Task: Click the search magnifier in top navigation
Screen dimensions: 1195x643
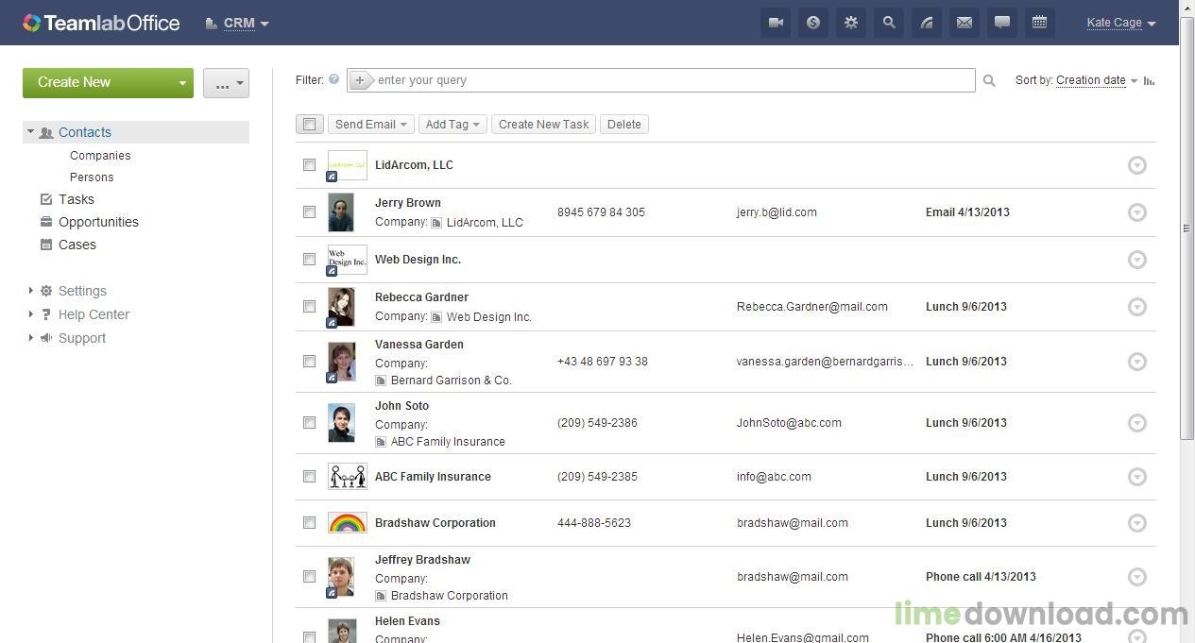Action: (x=888, y=22)
